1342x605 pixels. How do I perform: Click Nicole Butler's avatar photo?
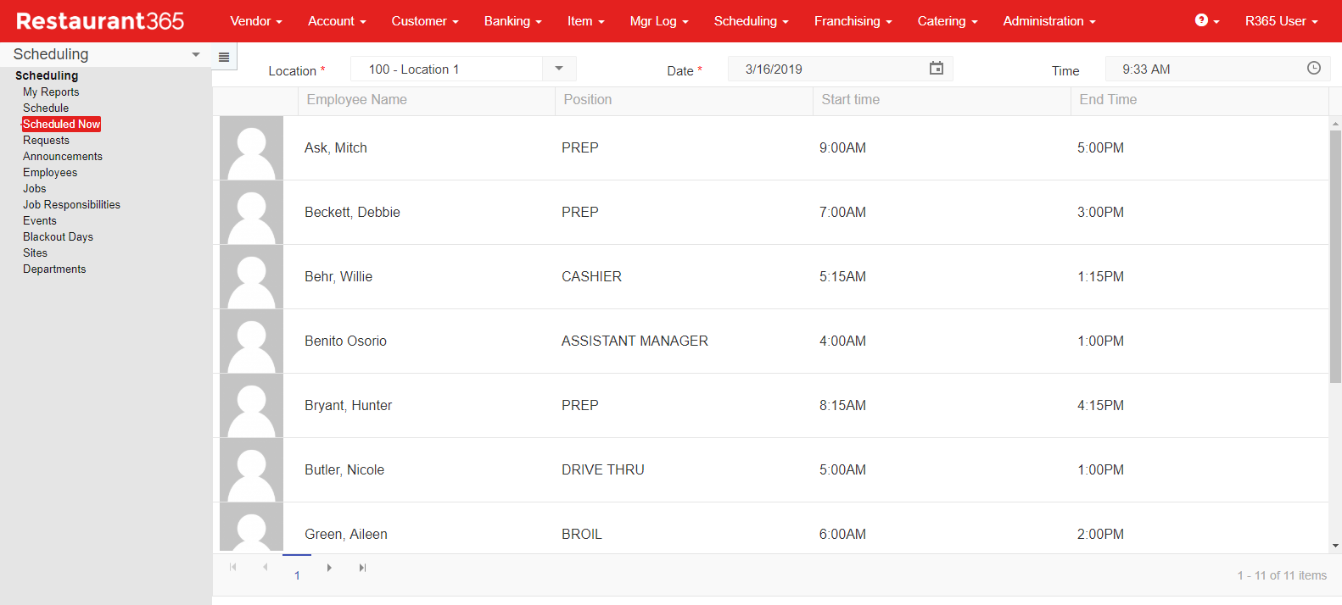point(251,470)
